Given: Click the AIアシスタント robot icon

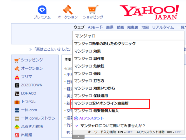Looking at the screenshot, I should tap(76, 118).
